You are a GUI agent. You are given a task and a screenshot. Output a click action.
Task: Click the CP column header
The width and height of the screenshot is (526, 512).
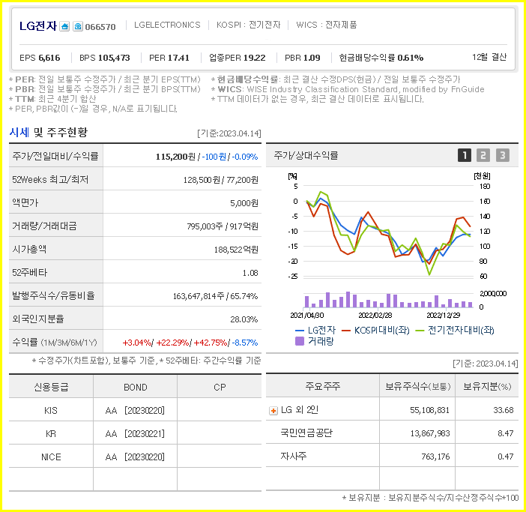tap(220, 388)
